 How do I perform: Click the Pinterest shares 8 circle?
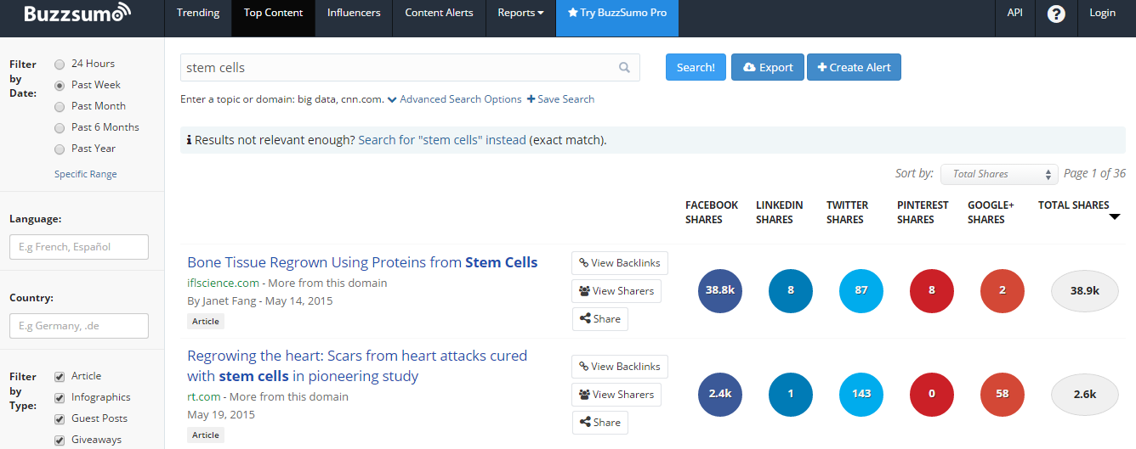click(x=932, y=290)
